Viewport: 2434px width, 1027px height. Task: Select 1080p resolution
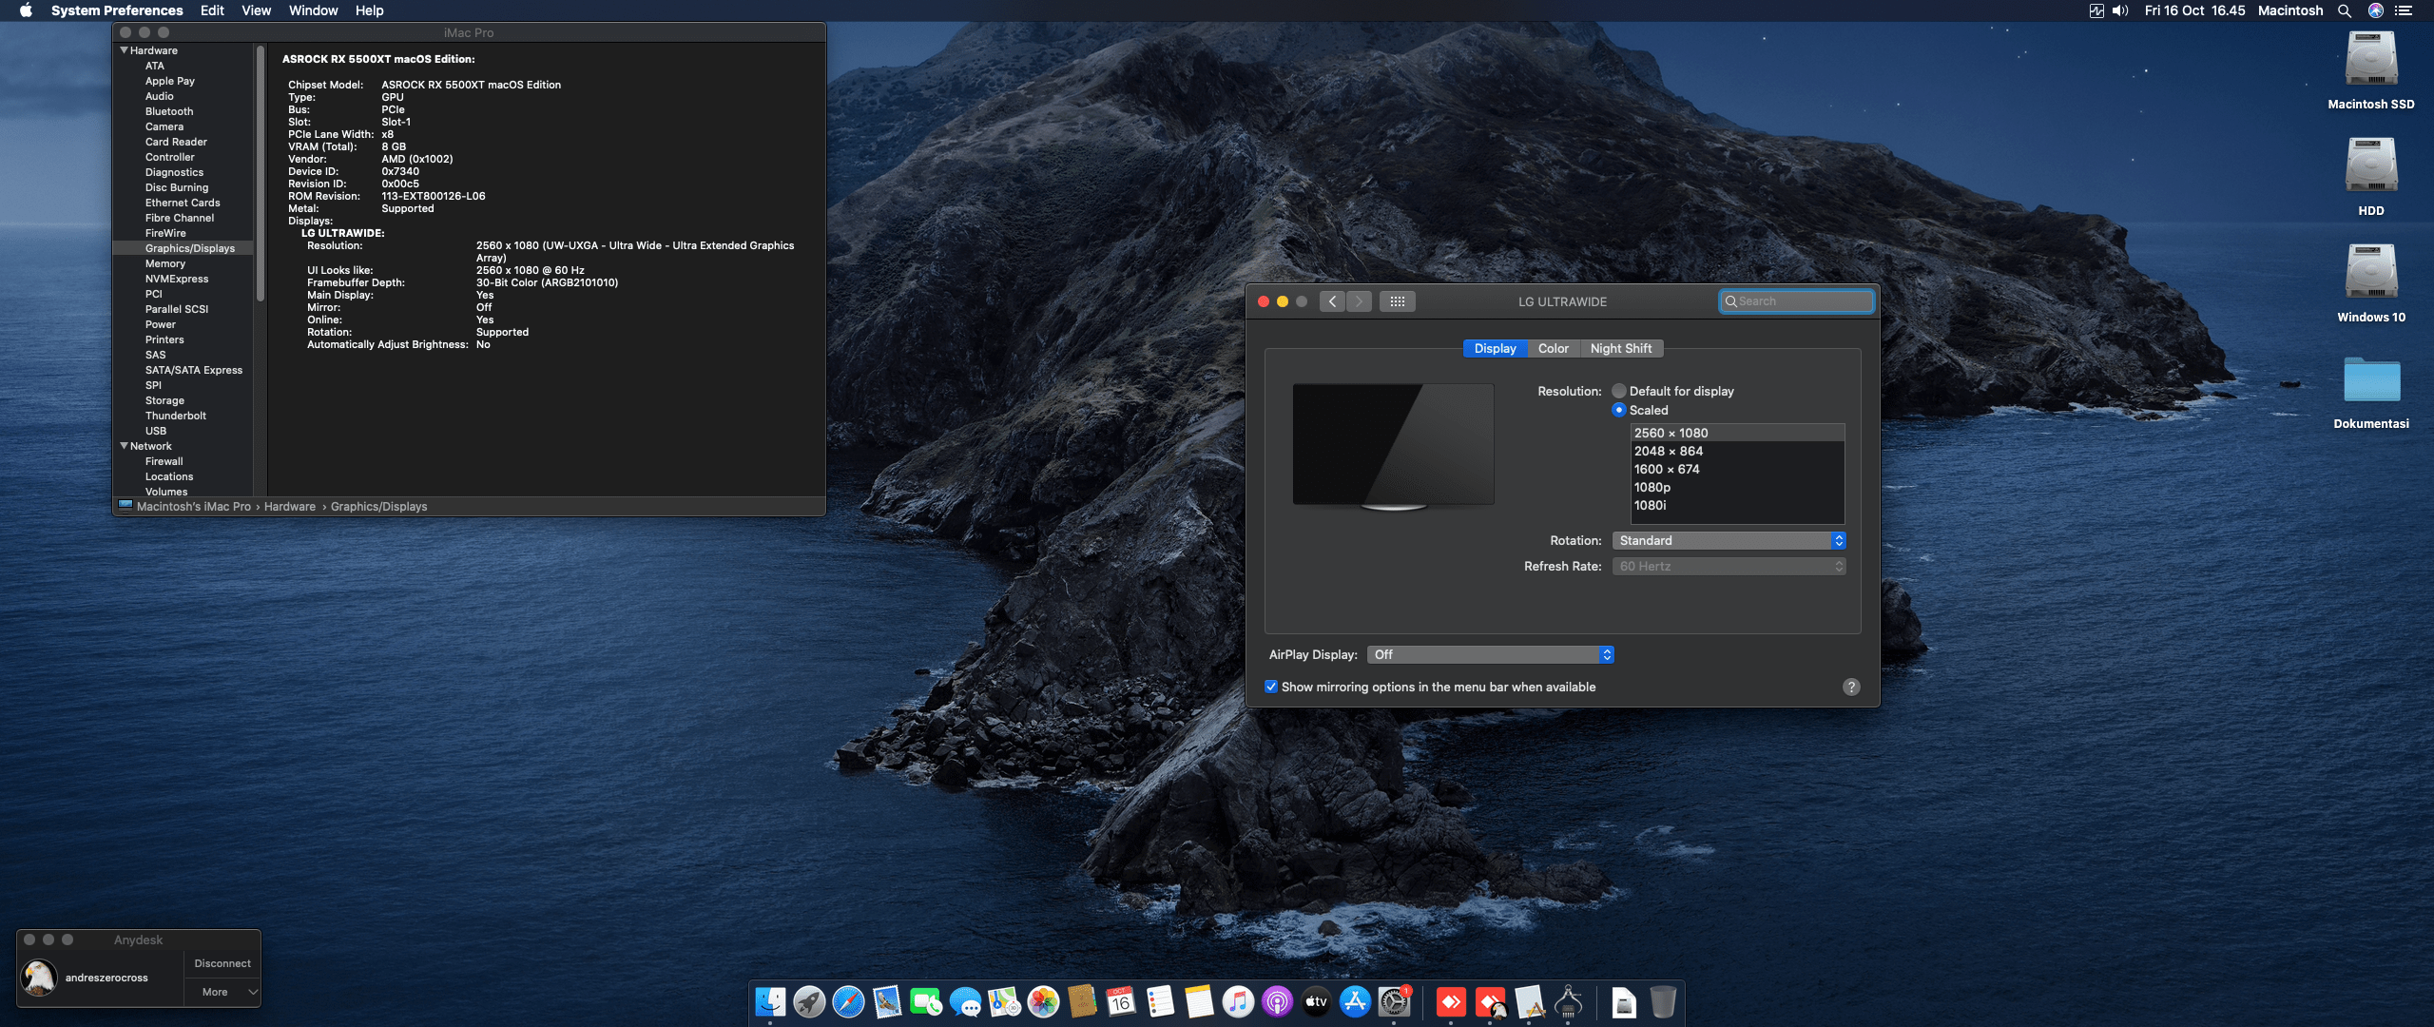[x=1738, y=487]
